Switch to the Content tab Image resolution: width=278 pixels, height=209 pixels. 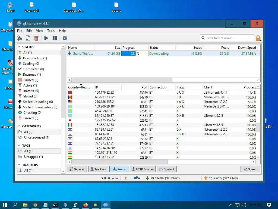click(167, 169)
